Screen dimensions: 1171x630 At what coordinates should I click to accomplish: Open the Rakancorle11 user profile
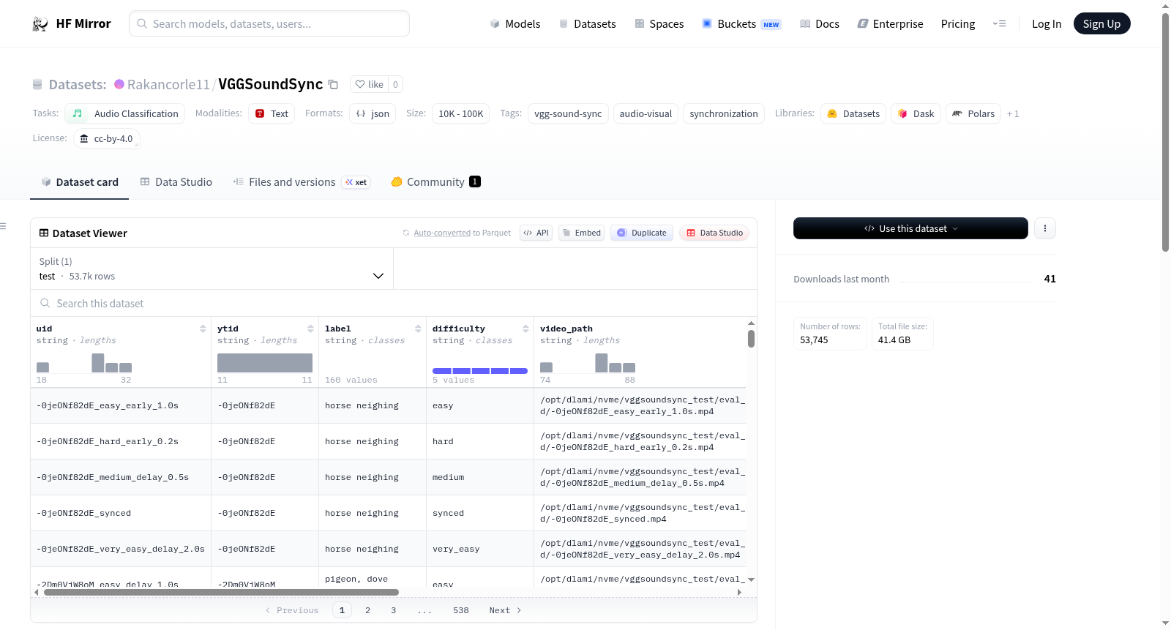[168, 84]
